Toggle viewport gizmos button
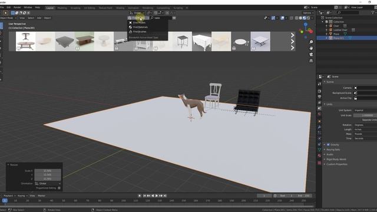Image resolution: width=377 pixels, height=212 pixels. (x=273, y=18)
